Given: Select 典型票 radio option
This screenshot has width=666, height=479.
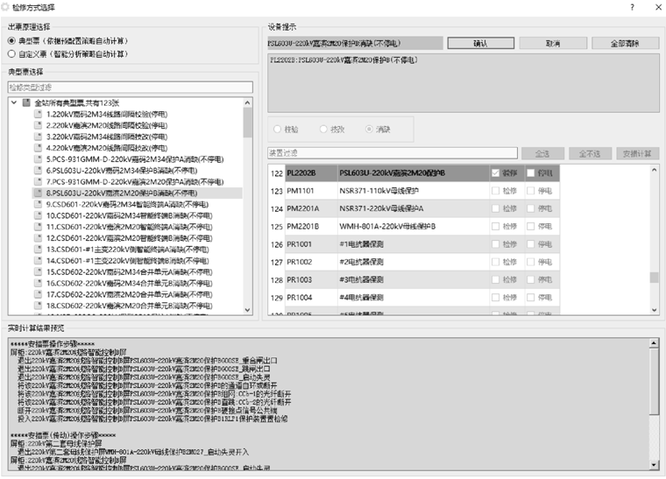Looking at the screenshot, I should pos(11,41).
